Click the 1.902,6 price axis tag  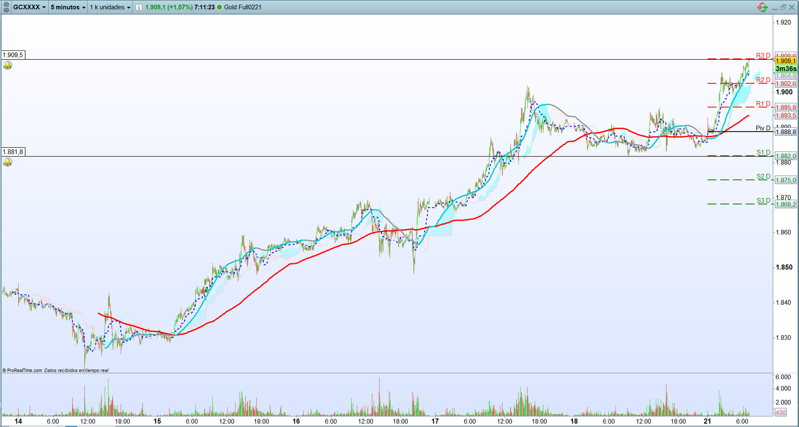coord(786,84)
